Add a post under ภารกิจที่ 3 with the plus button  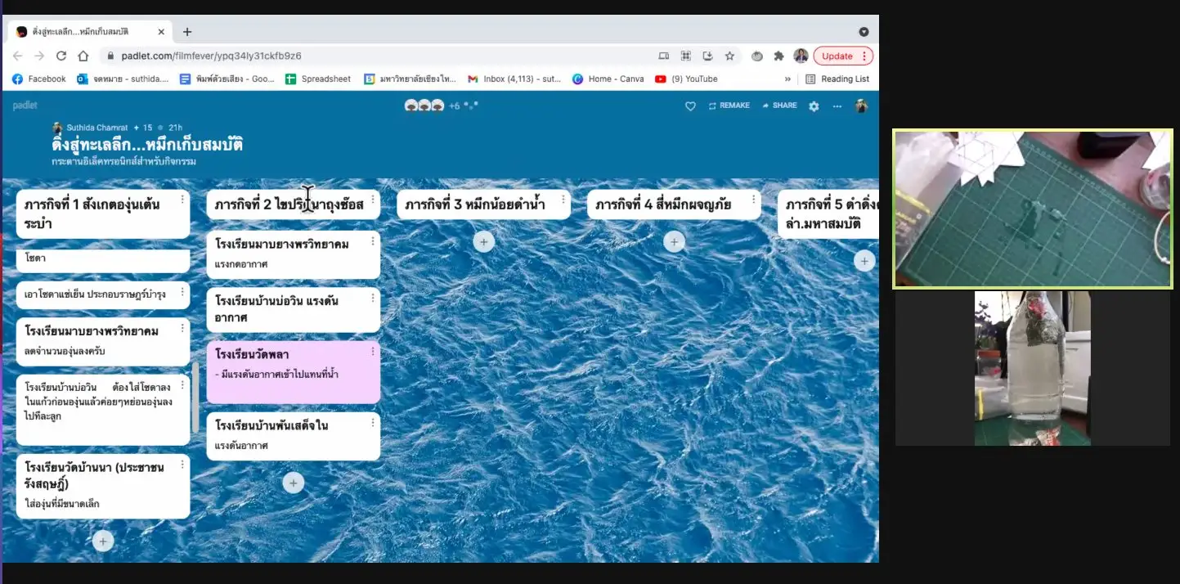pyautogui.click(x=483, y=241)
